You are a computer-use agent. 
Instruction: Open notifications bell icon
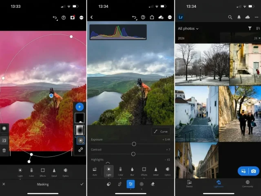[239, 17]
